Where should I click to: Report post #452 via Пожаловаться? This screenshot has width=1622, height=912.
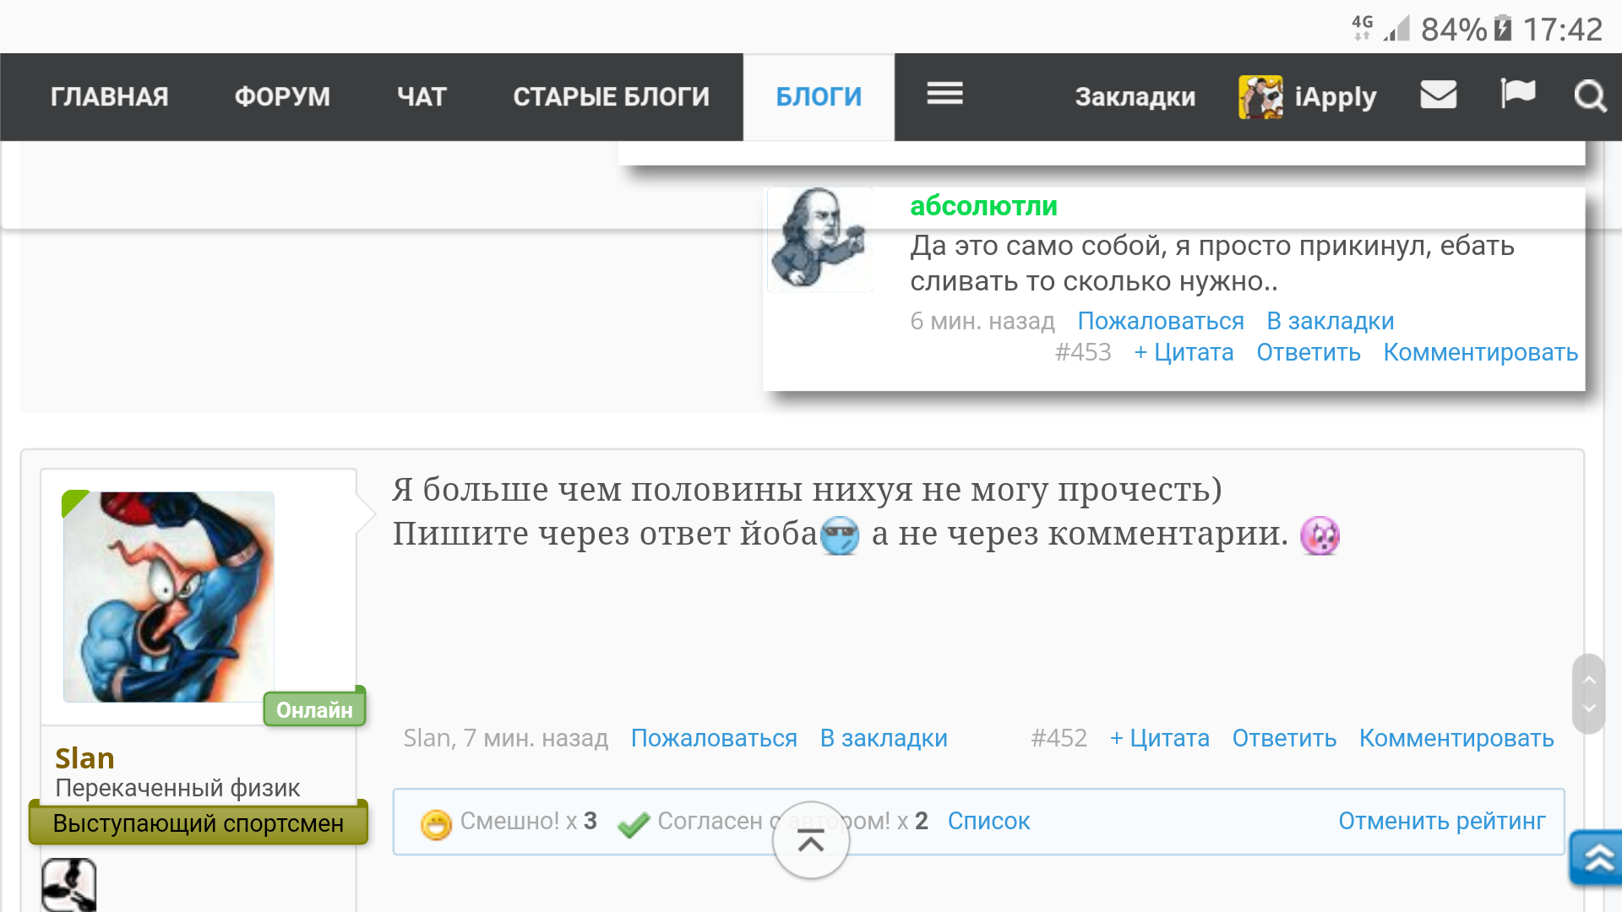pos(714,738)
